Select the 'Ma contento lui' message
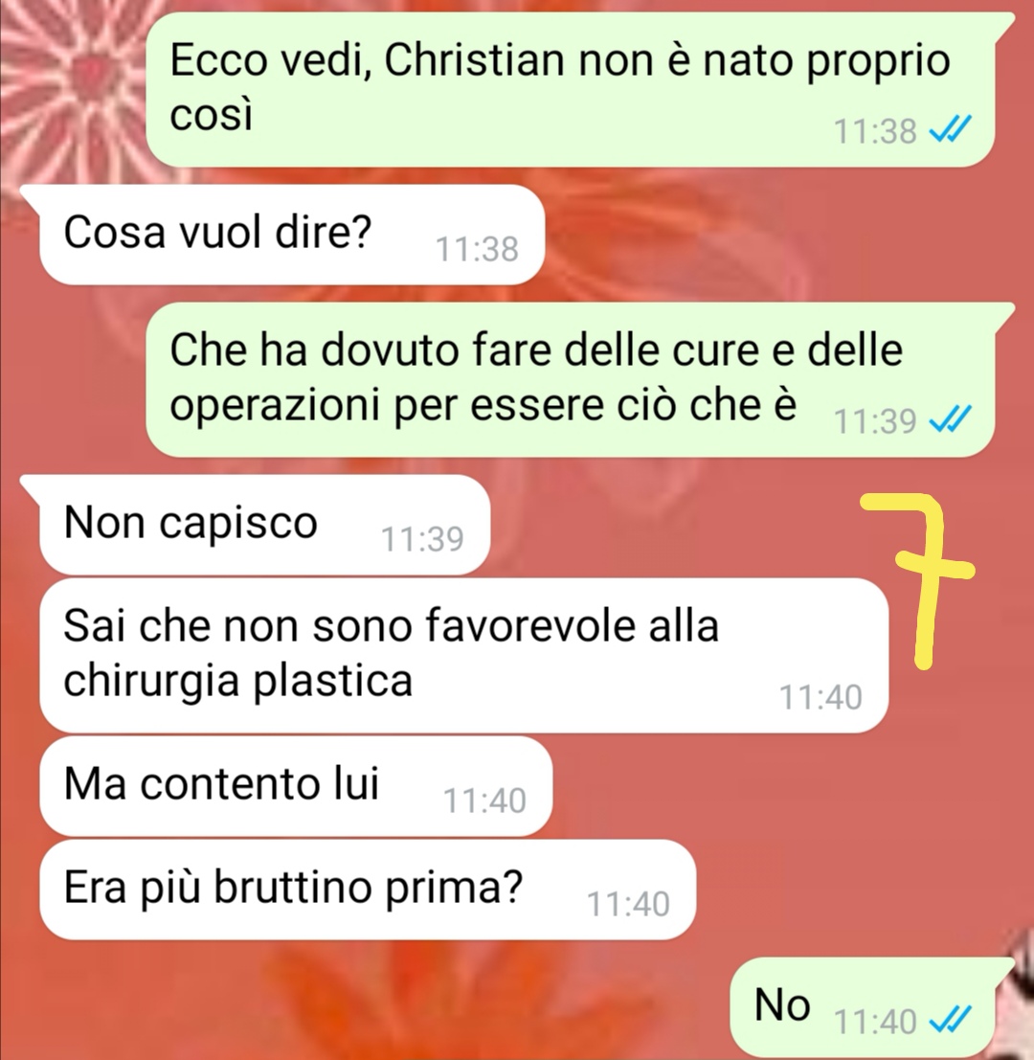 point(296,787)
